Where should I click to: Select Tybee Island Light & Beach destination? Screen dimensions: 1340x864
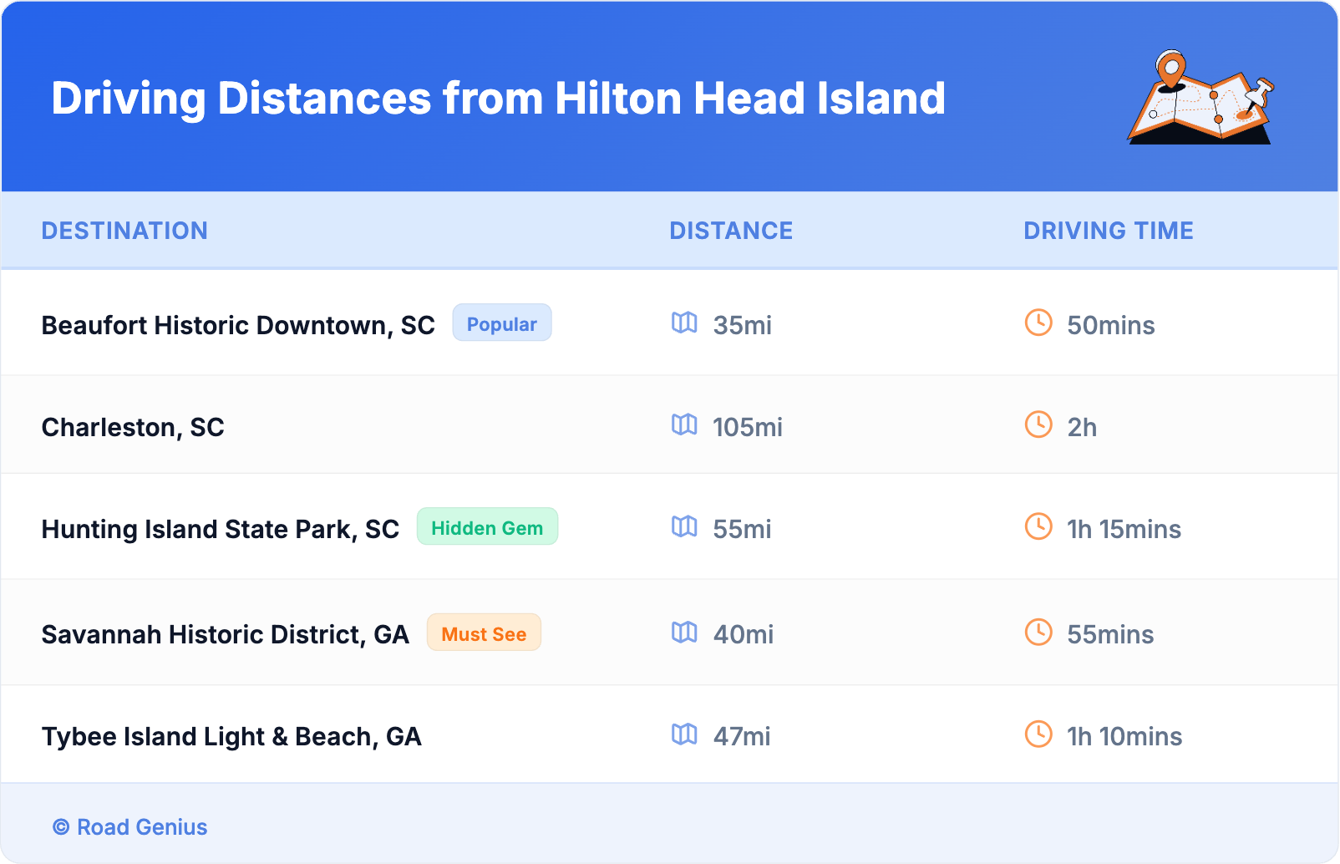coord(231,736)
